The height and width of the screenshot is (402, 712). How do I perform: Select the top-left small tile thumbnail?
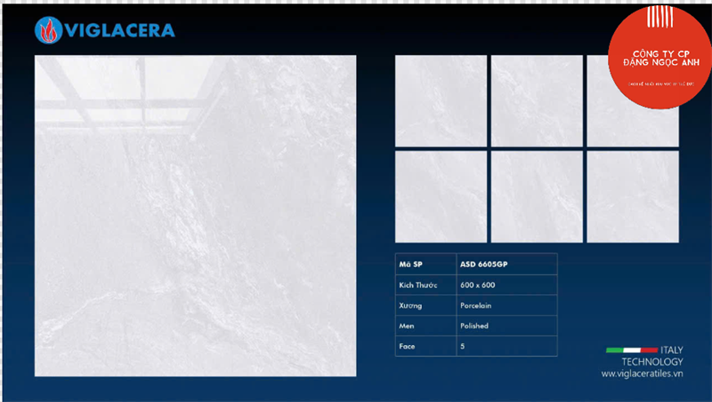(x=441, y=100)
